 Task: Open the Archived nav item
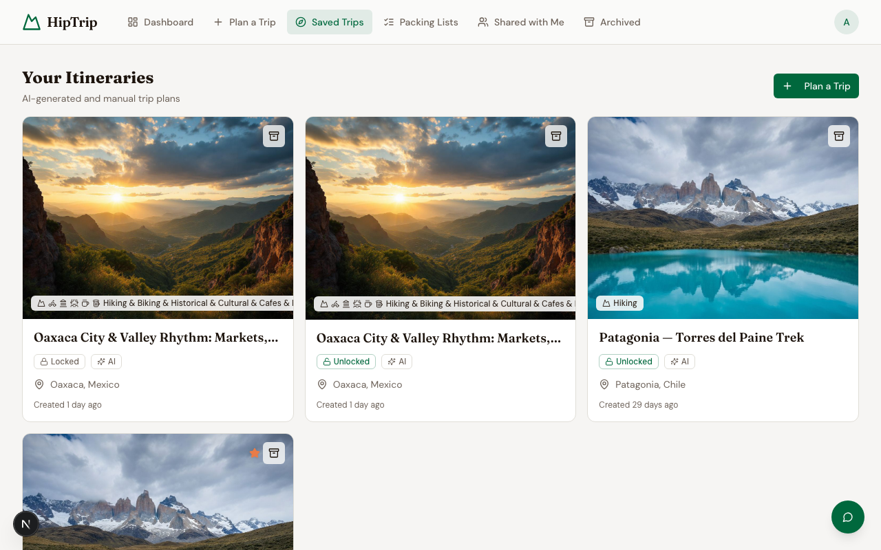coord(612,22)
